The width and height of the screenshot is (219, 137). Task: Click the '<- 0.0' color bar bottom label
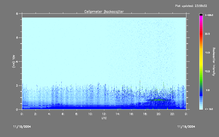209,109
